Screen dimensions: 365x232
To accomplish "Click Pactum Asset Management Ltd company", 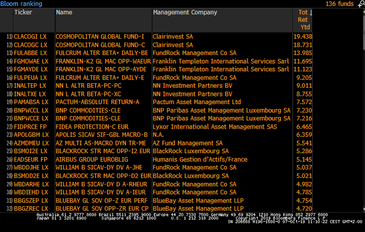I will 197,102.
